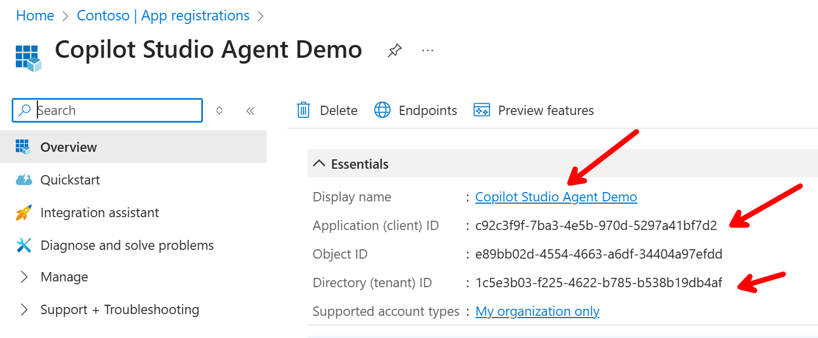This screenshot has height=338, width=818.
Task: Click the Preview features icon
Action: pos(481,110)
